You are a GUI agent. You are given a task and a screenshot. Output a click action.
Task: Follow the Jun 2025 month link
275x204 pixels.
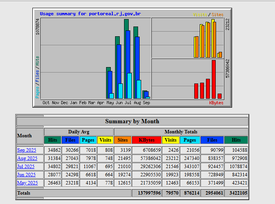pos(26,175)
